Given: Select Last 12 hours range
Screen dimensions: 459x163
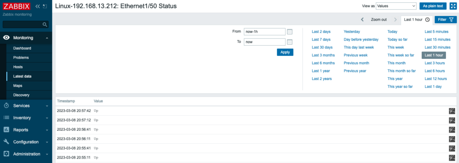Looking at the screenshot, I should (x=436, y=79).
